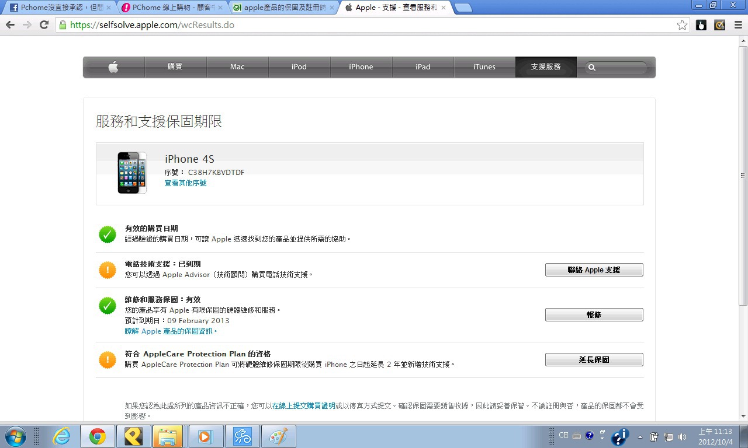Open a new tab in Chrome
Viewport: 748px width, 448px height.
463,8
